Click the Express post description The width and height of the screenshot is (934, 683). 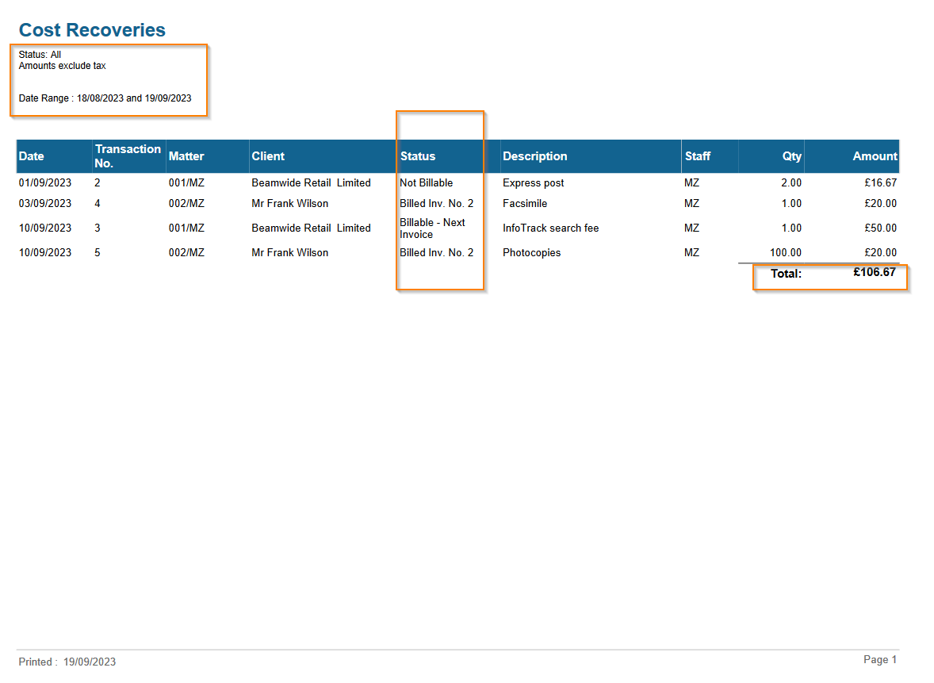[533, 182]
